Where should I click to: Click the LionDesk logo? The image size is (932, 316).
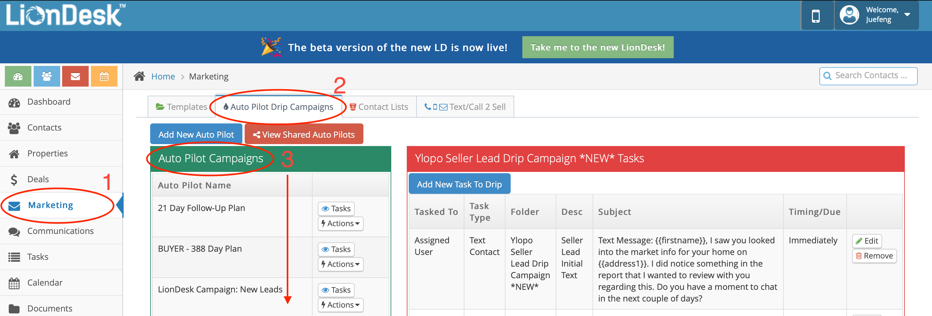(x=65, y=15)
